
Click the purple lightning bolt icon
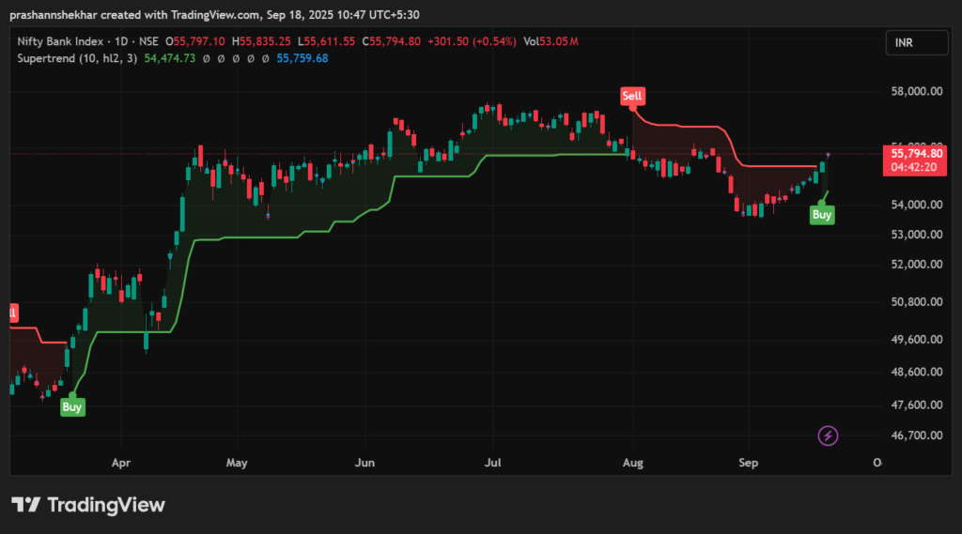click(x=828, y=435)
